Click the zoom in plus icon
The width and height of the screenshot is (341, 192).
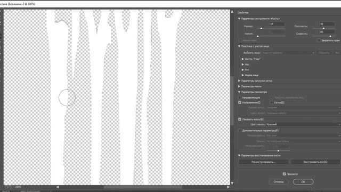pos(10,187)
